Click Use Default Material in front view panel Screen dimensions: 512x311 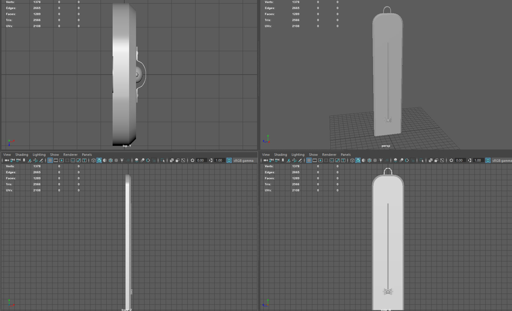click(x=105, y=160)
